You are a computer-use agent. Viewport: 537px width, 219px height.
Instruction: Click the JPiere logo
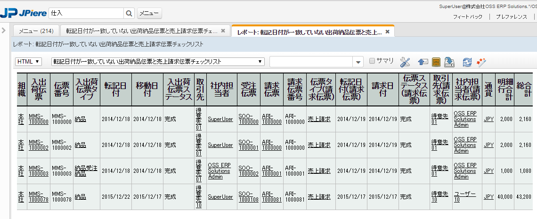(23, 13)
